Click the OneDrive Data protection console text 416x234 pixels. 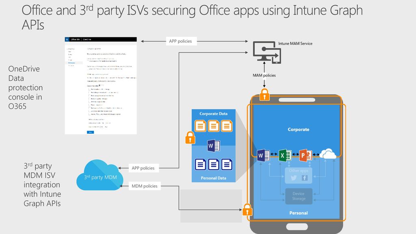point(26,87)
